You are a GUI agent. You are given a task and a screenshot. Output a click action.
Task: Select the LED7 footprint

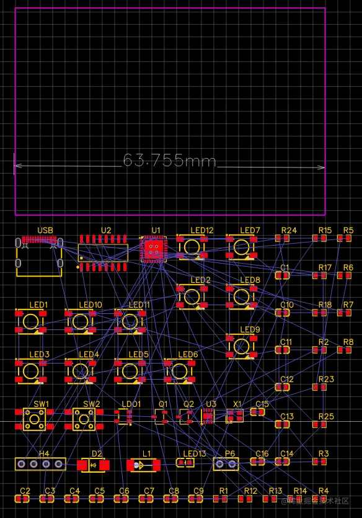point(242,247)
